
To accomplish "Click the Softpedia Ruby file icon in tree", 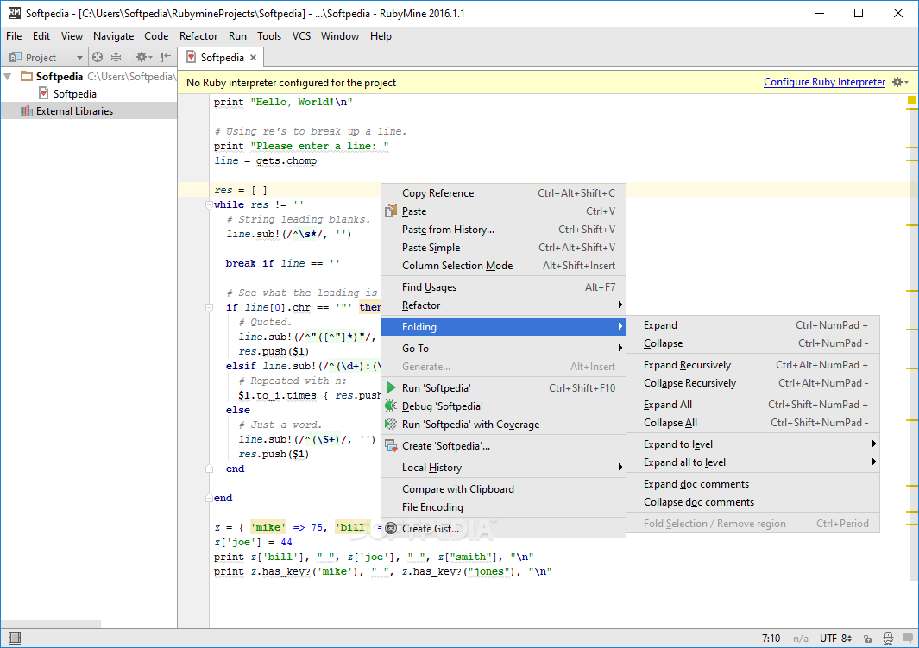I will [43, 93].
